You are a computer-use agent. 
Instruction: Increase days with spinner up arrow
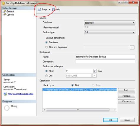click(x=95, y=70)
